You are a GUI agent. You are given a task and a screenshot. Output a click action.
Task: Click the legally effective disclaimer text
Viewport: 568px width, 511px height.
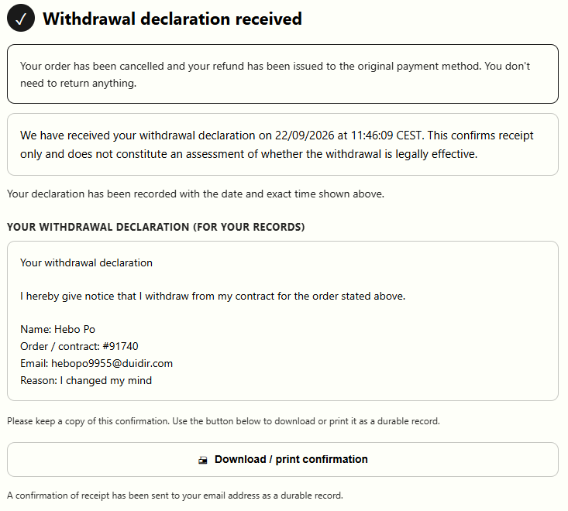coord(277,145)
